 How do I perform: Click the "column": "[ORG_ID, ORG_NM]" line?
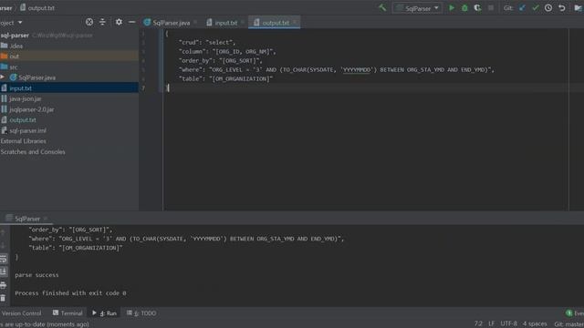pos(227,52)
